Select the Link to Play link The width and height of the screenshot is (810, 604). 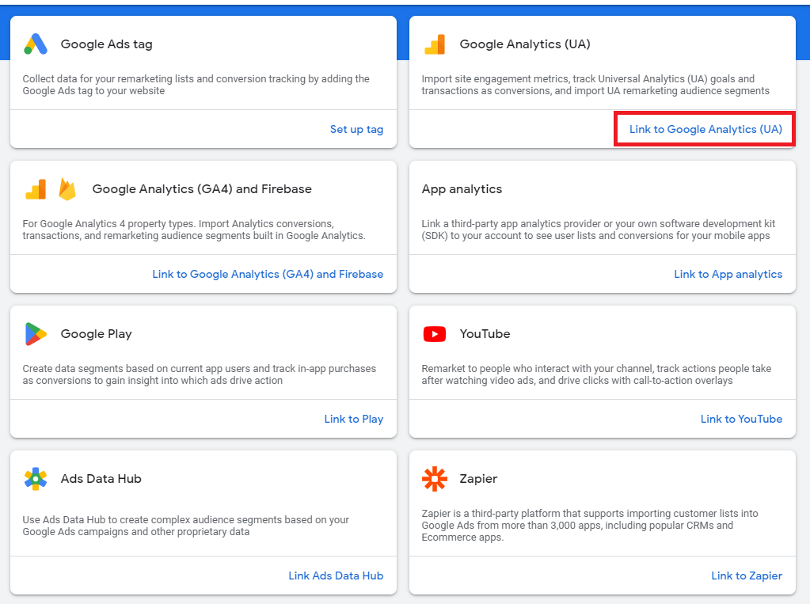click(354, 419)
